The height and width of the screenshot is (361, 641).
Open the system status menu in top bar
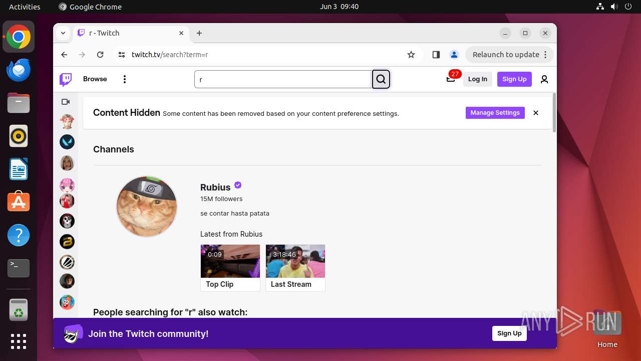[x=614, y=7]
